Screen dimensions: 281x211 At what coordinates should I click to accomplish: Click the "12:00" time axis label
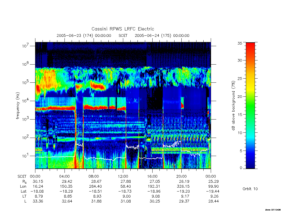pos(123,176)
